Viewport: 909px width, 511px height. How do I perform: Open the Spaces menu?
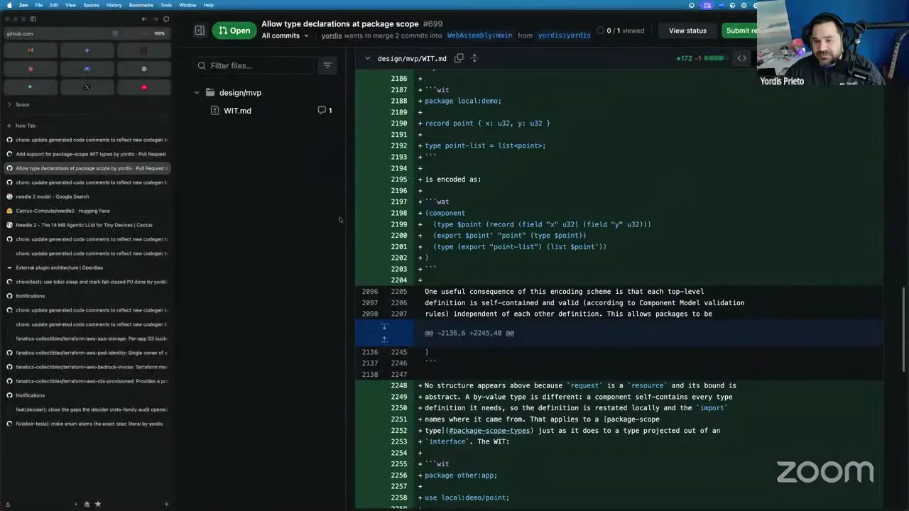(x=91, y=5)
